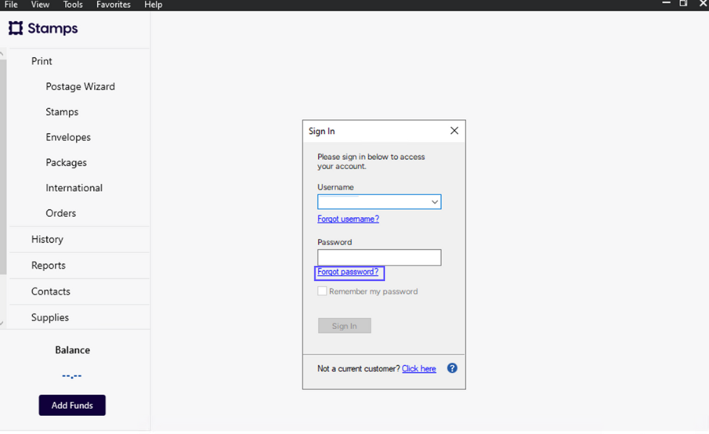Focus the Password input field
The height and width of the screenshot is (434, 709).
379,257
